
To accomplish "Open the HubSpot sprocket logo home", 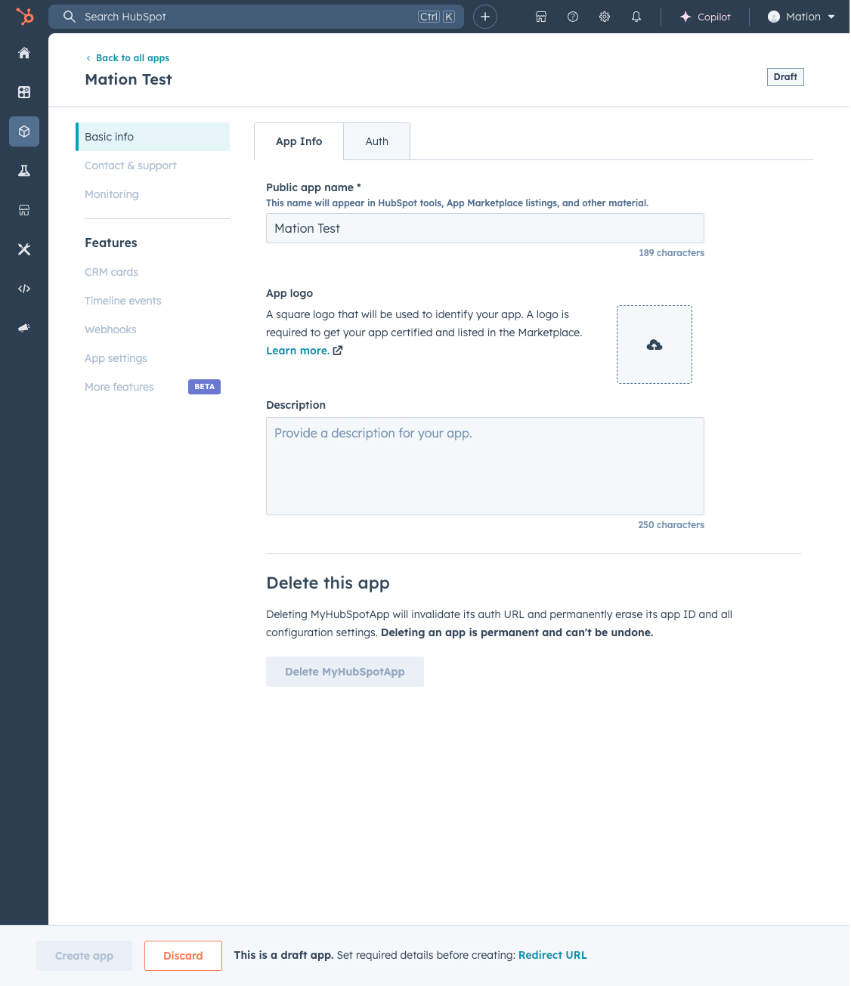I will click(25, 16).
